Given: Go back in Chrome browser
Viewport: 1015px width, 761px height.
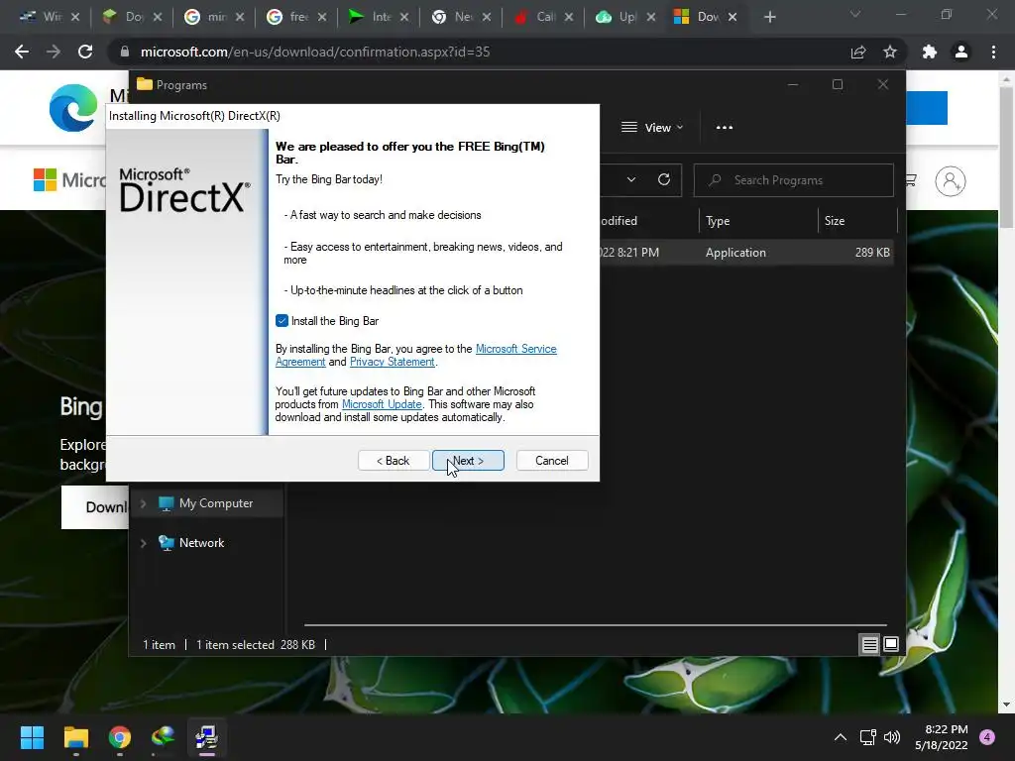Looking at the screenshot, I should [x=22, y=52].
